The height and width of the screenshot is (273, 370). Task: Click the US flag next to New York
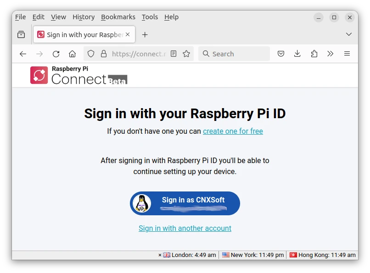225,255
